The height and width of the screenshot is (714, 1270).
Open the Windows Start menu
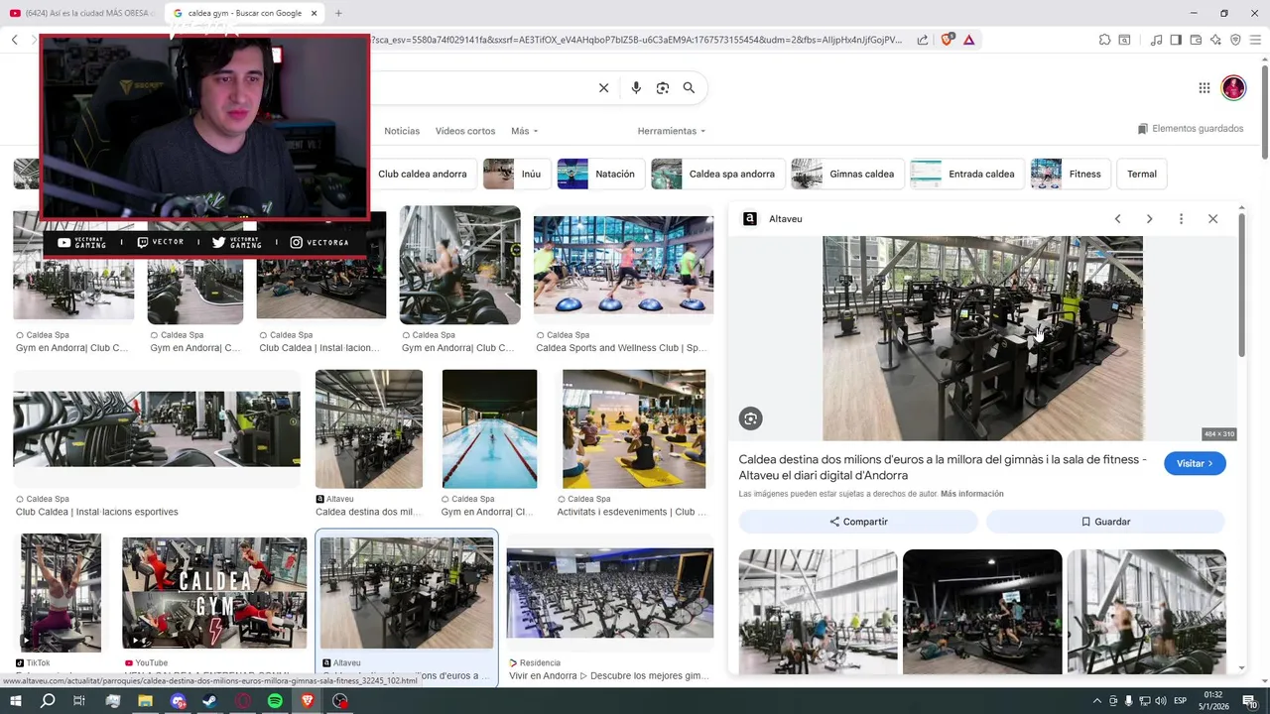click(15, 701)
